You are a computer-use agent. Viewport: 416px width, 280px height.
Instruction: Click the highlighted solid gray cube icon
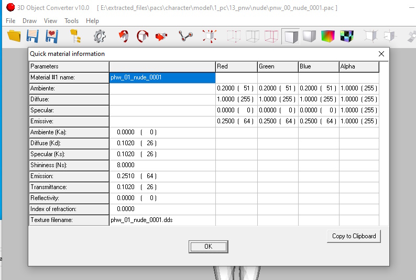[x=290, y=36]
